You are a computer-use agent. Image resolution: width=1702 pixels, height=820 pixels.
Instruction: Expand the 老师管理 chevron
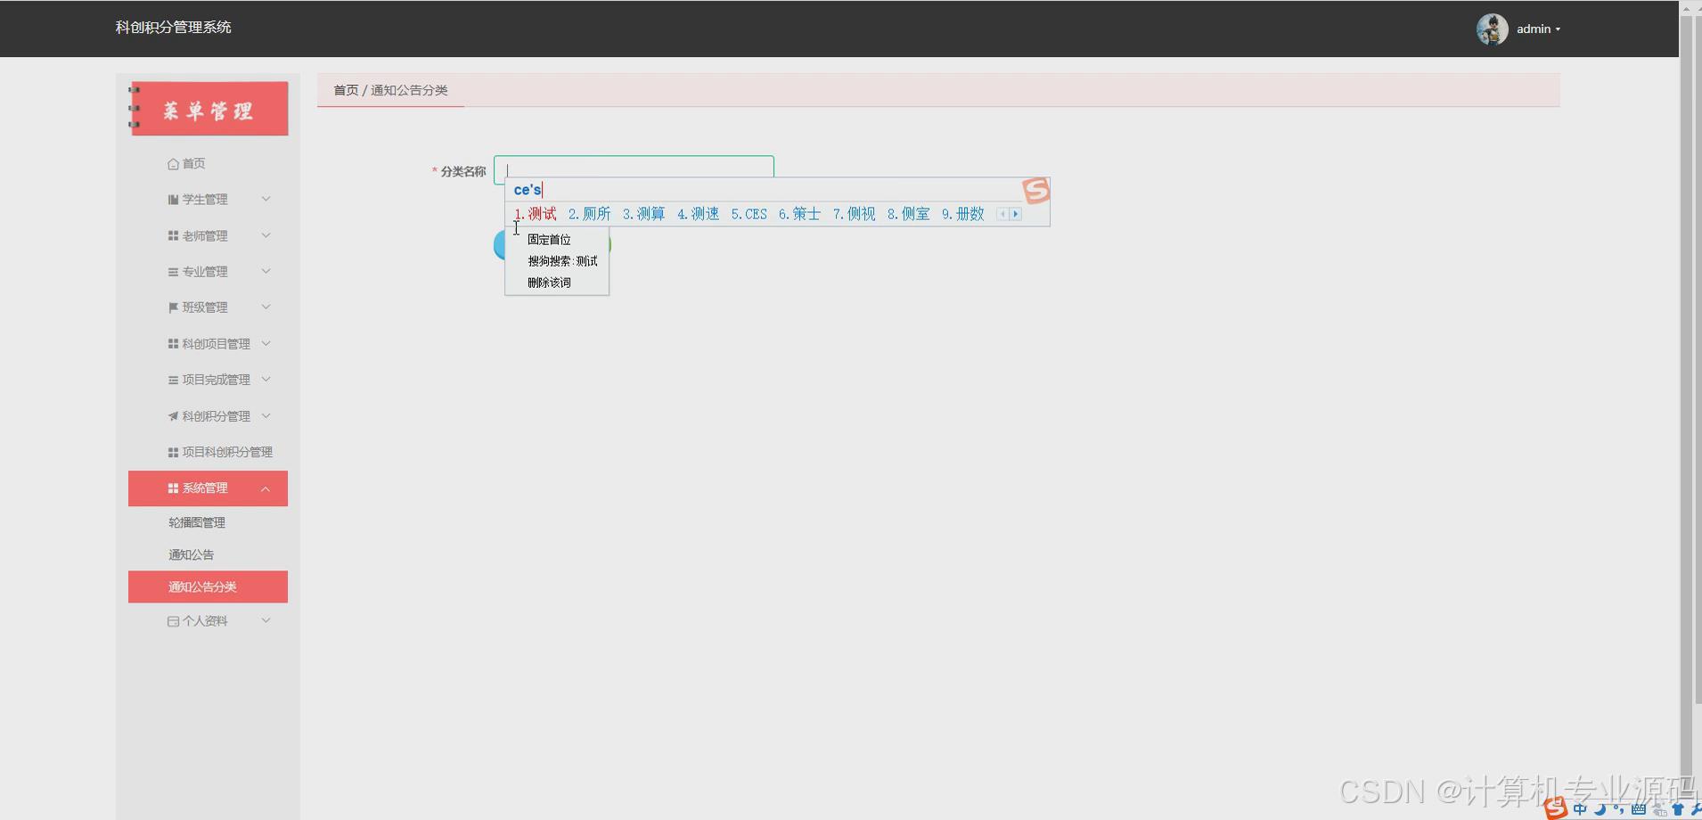(x=266, y=235)
